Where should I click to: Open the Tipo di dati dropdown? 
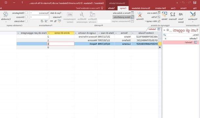(x=39, y=13)
